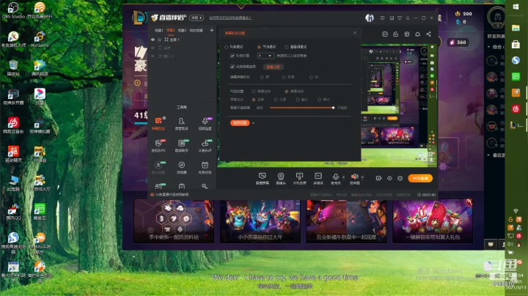Toggle the filter danmaku info checkbox

(x=232, y=67)
